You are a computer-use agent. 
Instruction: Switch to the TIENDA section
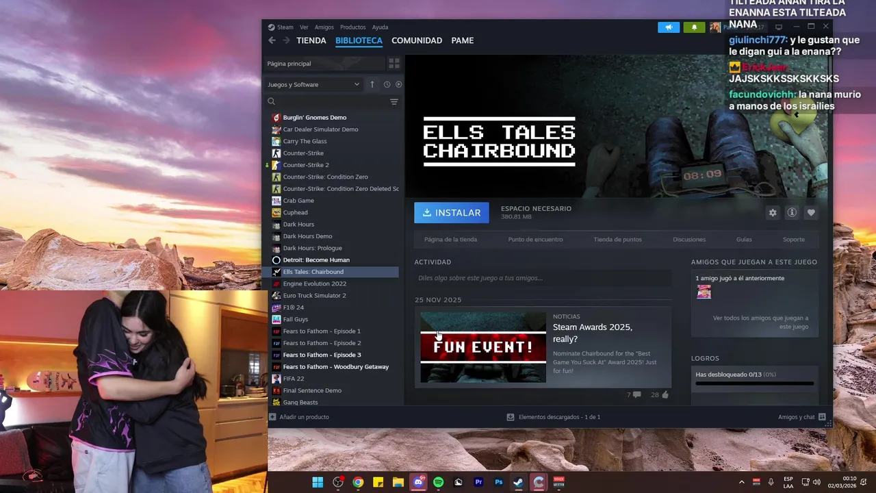311,40
